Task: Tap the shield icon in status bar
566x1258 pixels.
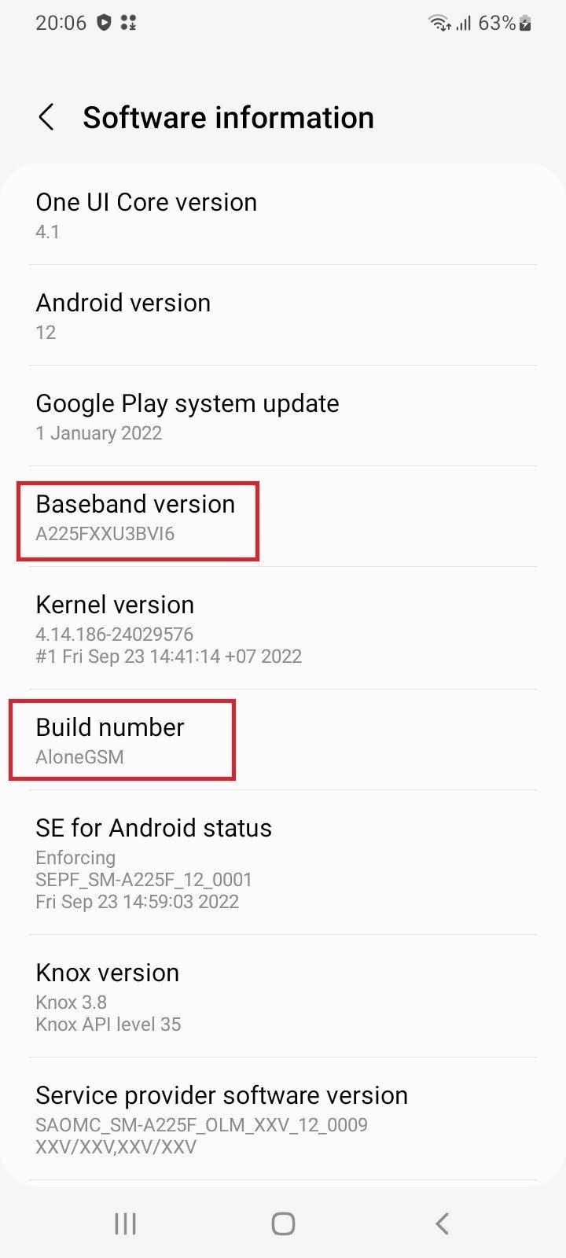Action: tap(104, 23)
